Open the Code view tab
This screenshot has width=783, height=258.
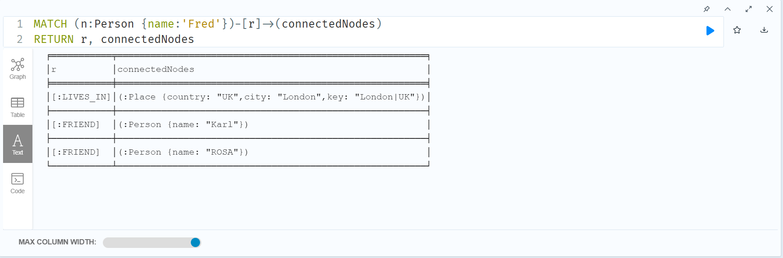pyautogui.click(x=18, y=183)
